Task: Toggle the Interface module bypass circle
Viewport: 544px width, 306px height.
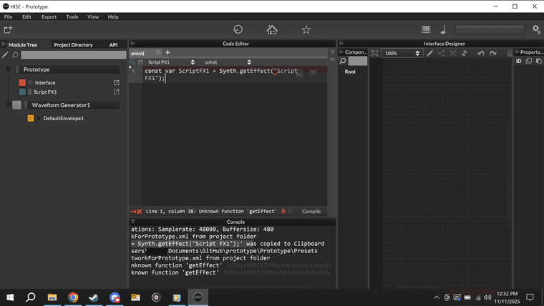Action: pyautogui.click(x=30, y=83)
